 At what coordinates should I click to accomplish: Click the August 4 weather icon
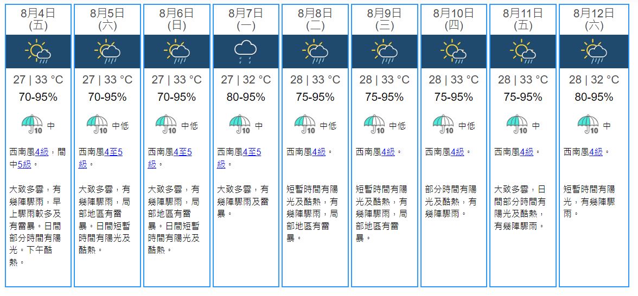point(39,52)
